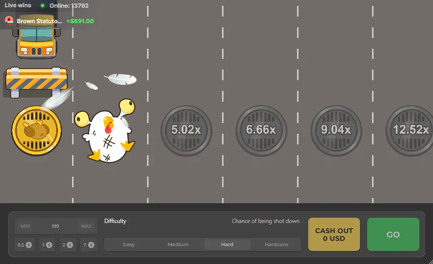Set bet to MAX
Image resolution: width=433 pixels, height=264 pixels.
click(86, 226)
